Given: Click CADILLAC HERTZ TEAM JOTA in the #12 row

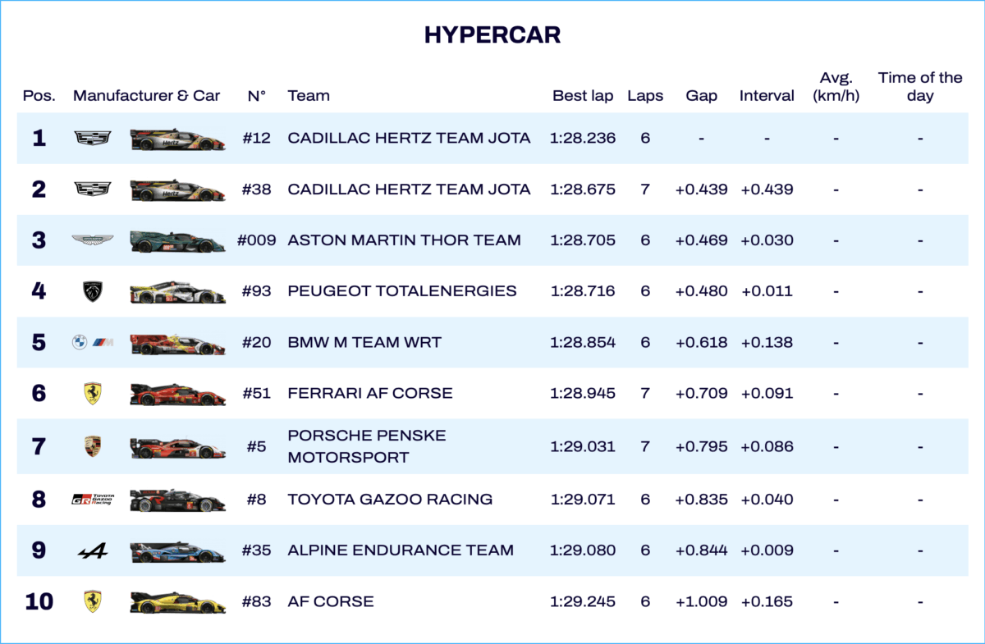Looking at the screenshot, I should click(x=409, y=138).
